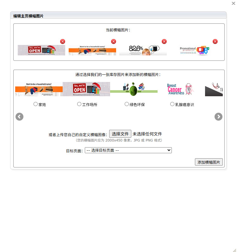Click the partially visible last stock thumbnail
The height and width of the screenshot is (252, 237).
(214, 89)
